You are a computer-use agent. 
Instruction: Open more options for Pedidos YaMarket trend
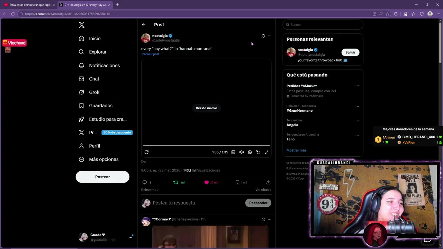(x=357, y=86)
